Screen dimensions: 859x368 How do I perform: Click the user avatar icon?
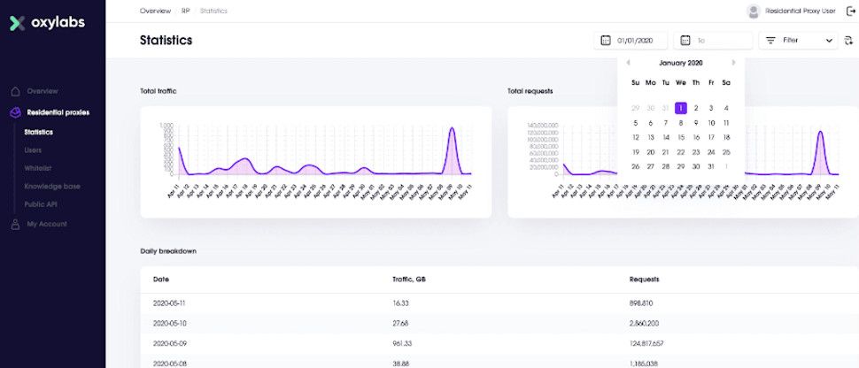point(754,11)
